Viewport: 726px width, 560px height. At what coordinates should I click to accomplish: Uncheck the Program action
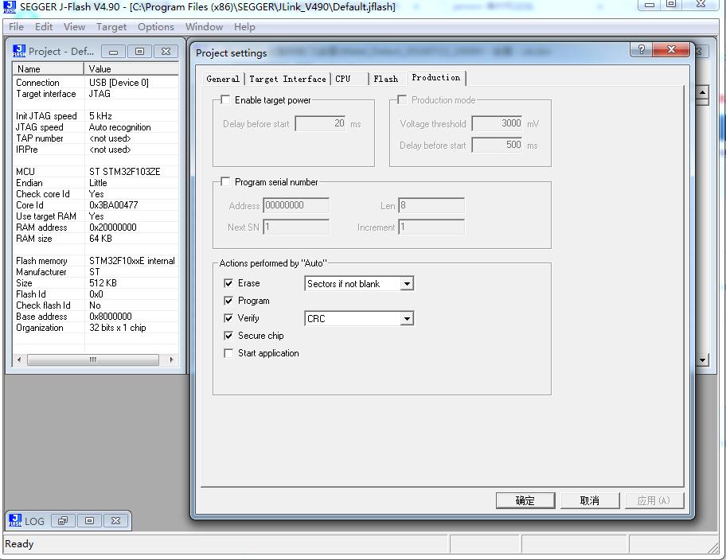point(228,301)
